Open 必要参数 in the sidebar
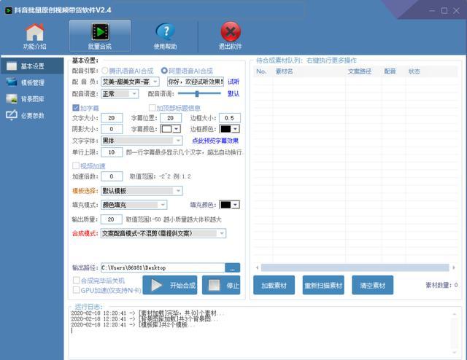This screenshot has width=467, height=360. click(x=32, y=115)
